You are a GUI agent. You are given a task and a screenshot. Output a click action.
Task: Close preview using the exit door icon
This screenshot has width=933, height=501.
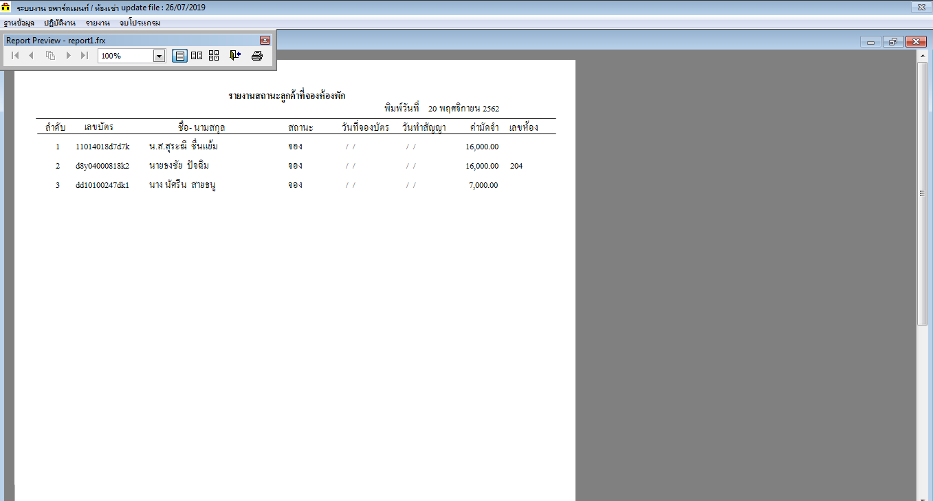pyautogui.click(x=235, y=56)
